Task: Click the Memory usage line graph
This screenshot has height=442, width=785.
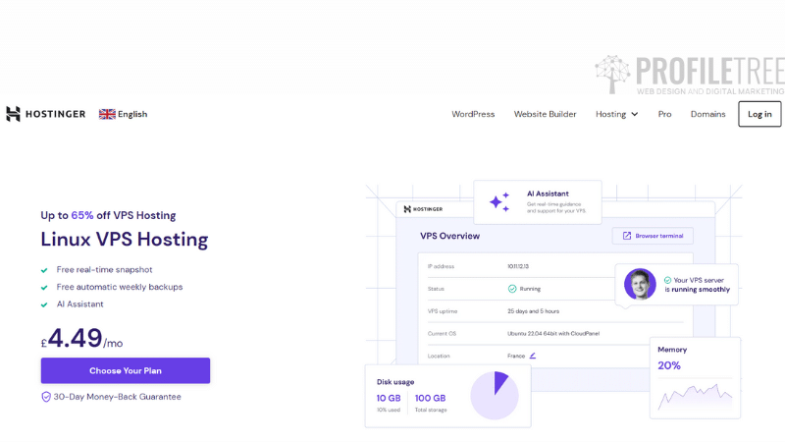Action: click(x=695, y=397)
